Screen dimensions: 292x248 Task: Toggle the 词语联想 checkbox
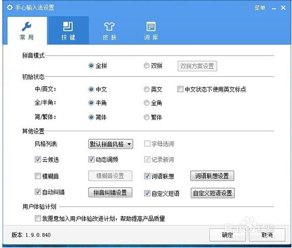(147, 176)
